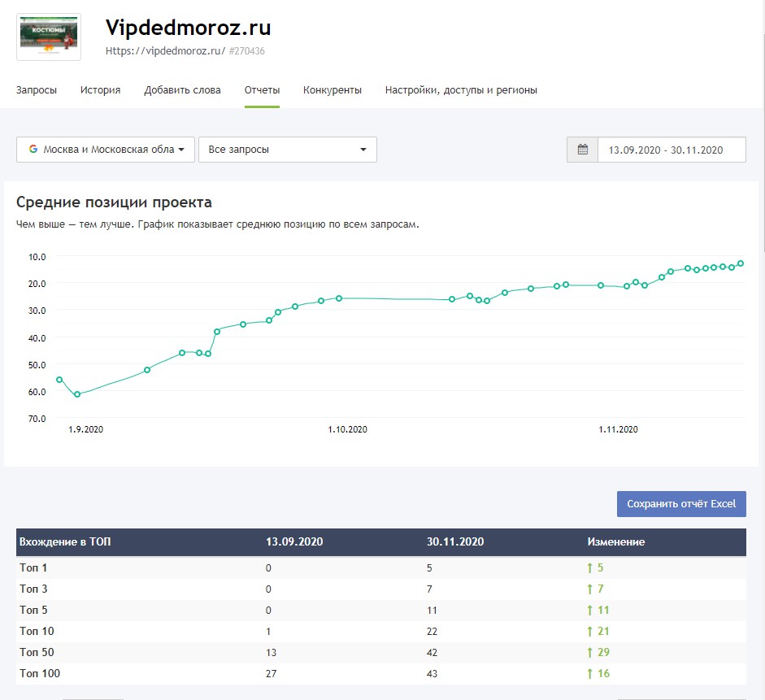Select the Топ 5 row label

33,611
